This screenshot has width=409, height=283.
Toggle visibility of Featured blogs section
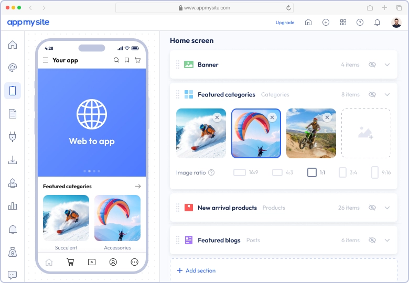372,240
